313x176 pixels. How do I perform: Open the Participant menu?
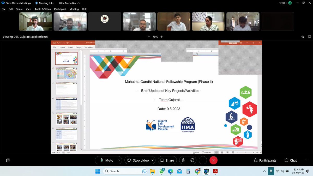point(60,9)
